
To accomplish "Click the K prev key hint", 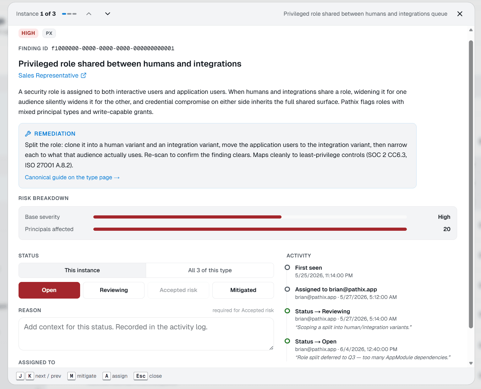I will point(30,376).
